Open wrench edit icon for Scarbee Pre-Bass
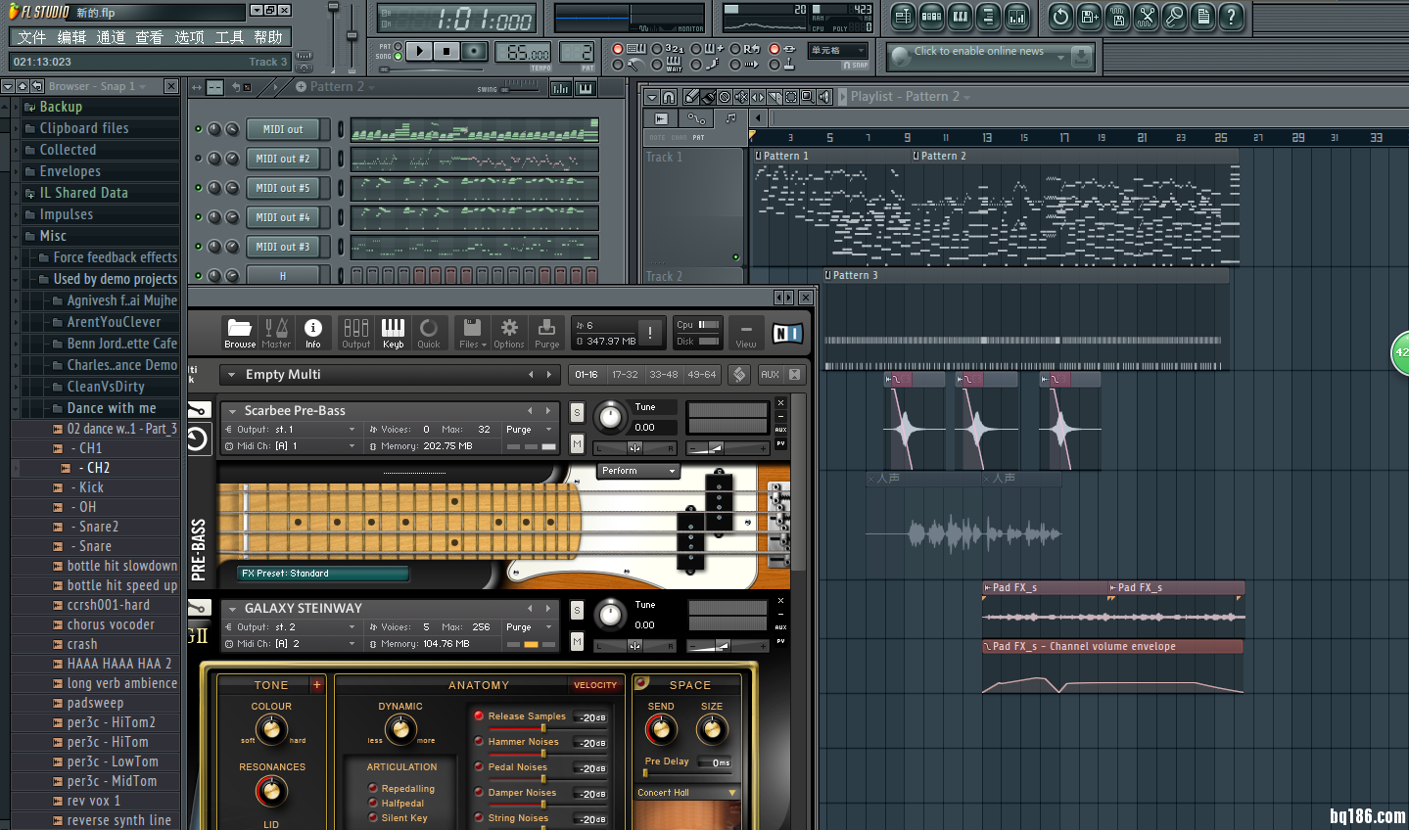This screenshot has width=1409, height=830. click(199, 409)
